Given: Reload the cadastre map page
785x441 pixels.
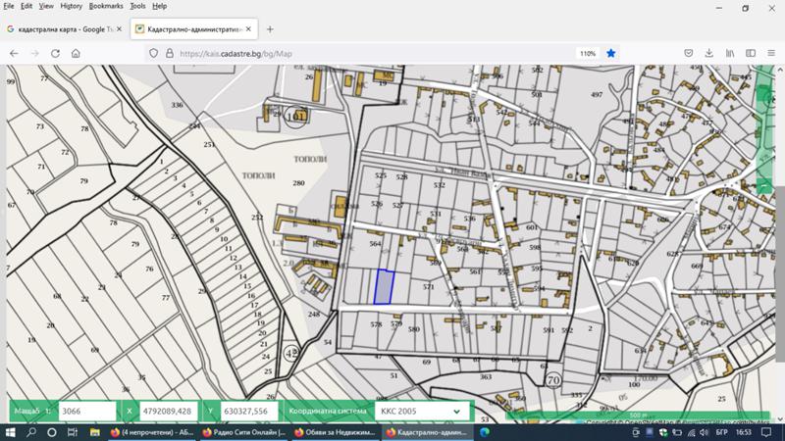Looking at the screenshot, I should point(54,53).
